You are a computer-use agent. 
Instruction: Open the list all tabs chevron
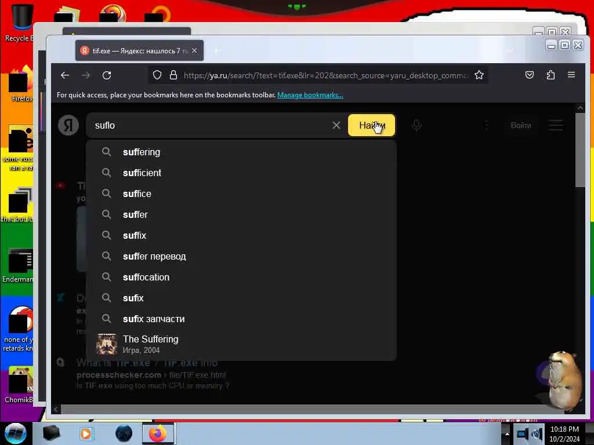tap(510, 50)
